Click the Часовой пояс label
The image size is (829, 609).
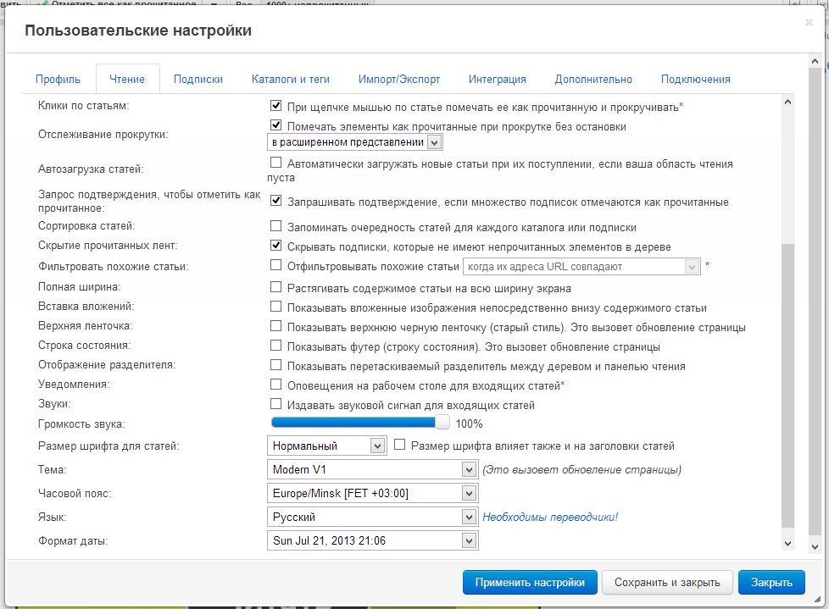click(x=75, y=493)
